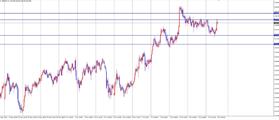Image resolution: width=279 pixels, height=120 pixels.
Task: Click the 30 Jul 04:00 time label
Action: tap(221, 117)
